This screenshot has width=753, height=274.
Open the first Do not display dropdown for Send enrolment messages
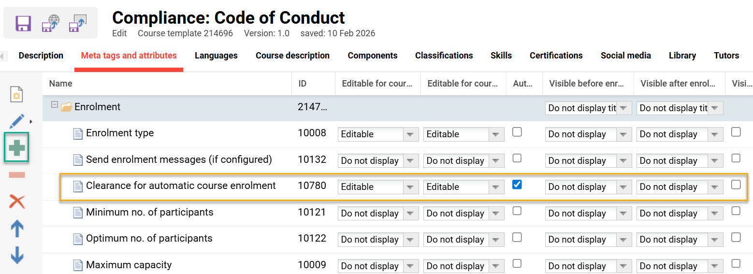click(378, 160)
